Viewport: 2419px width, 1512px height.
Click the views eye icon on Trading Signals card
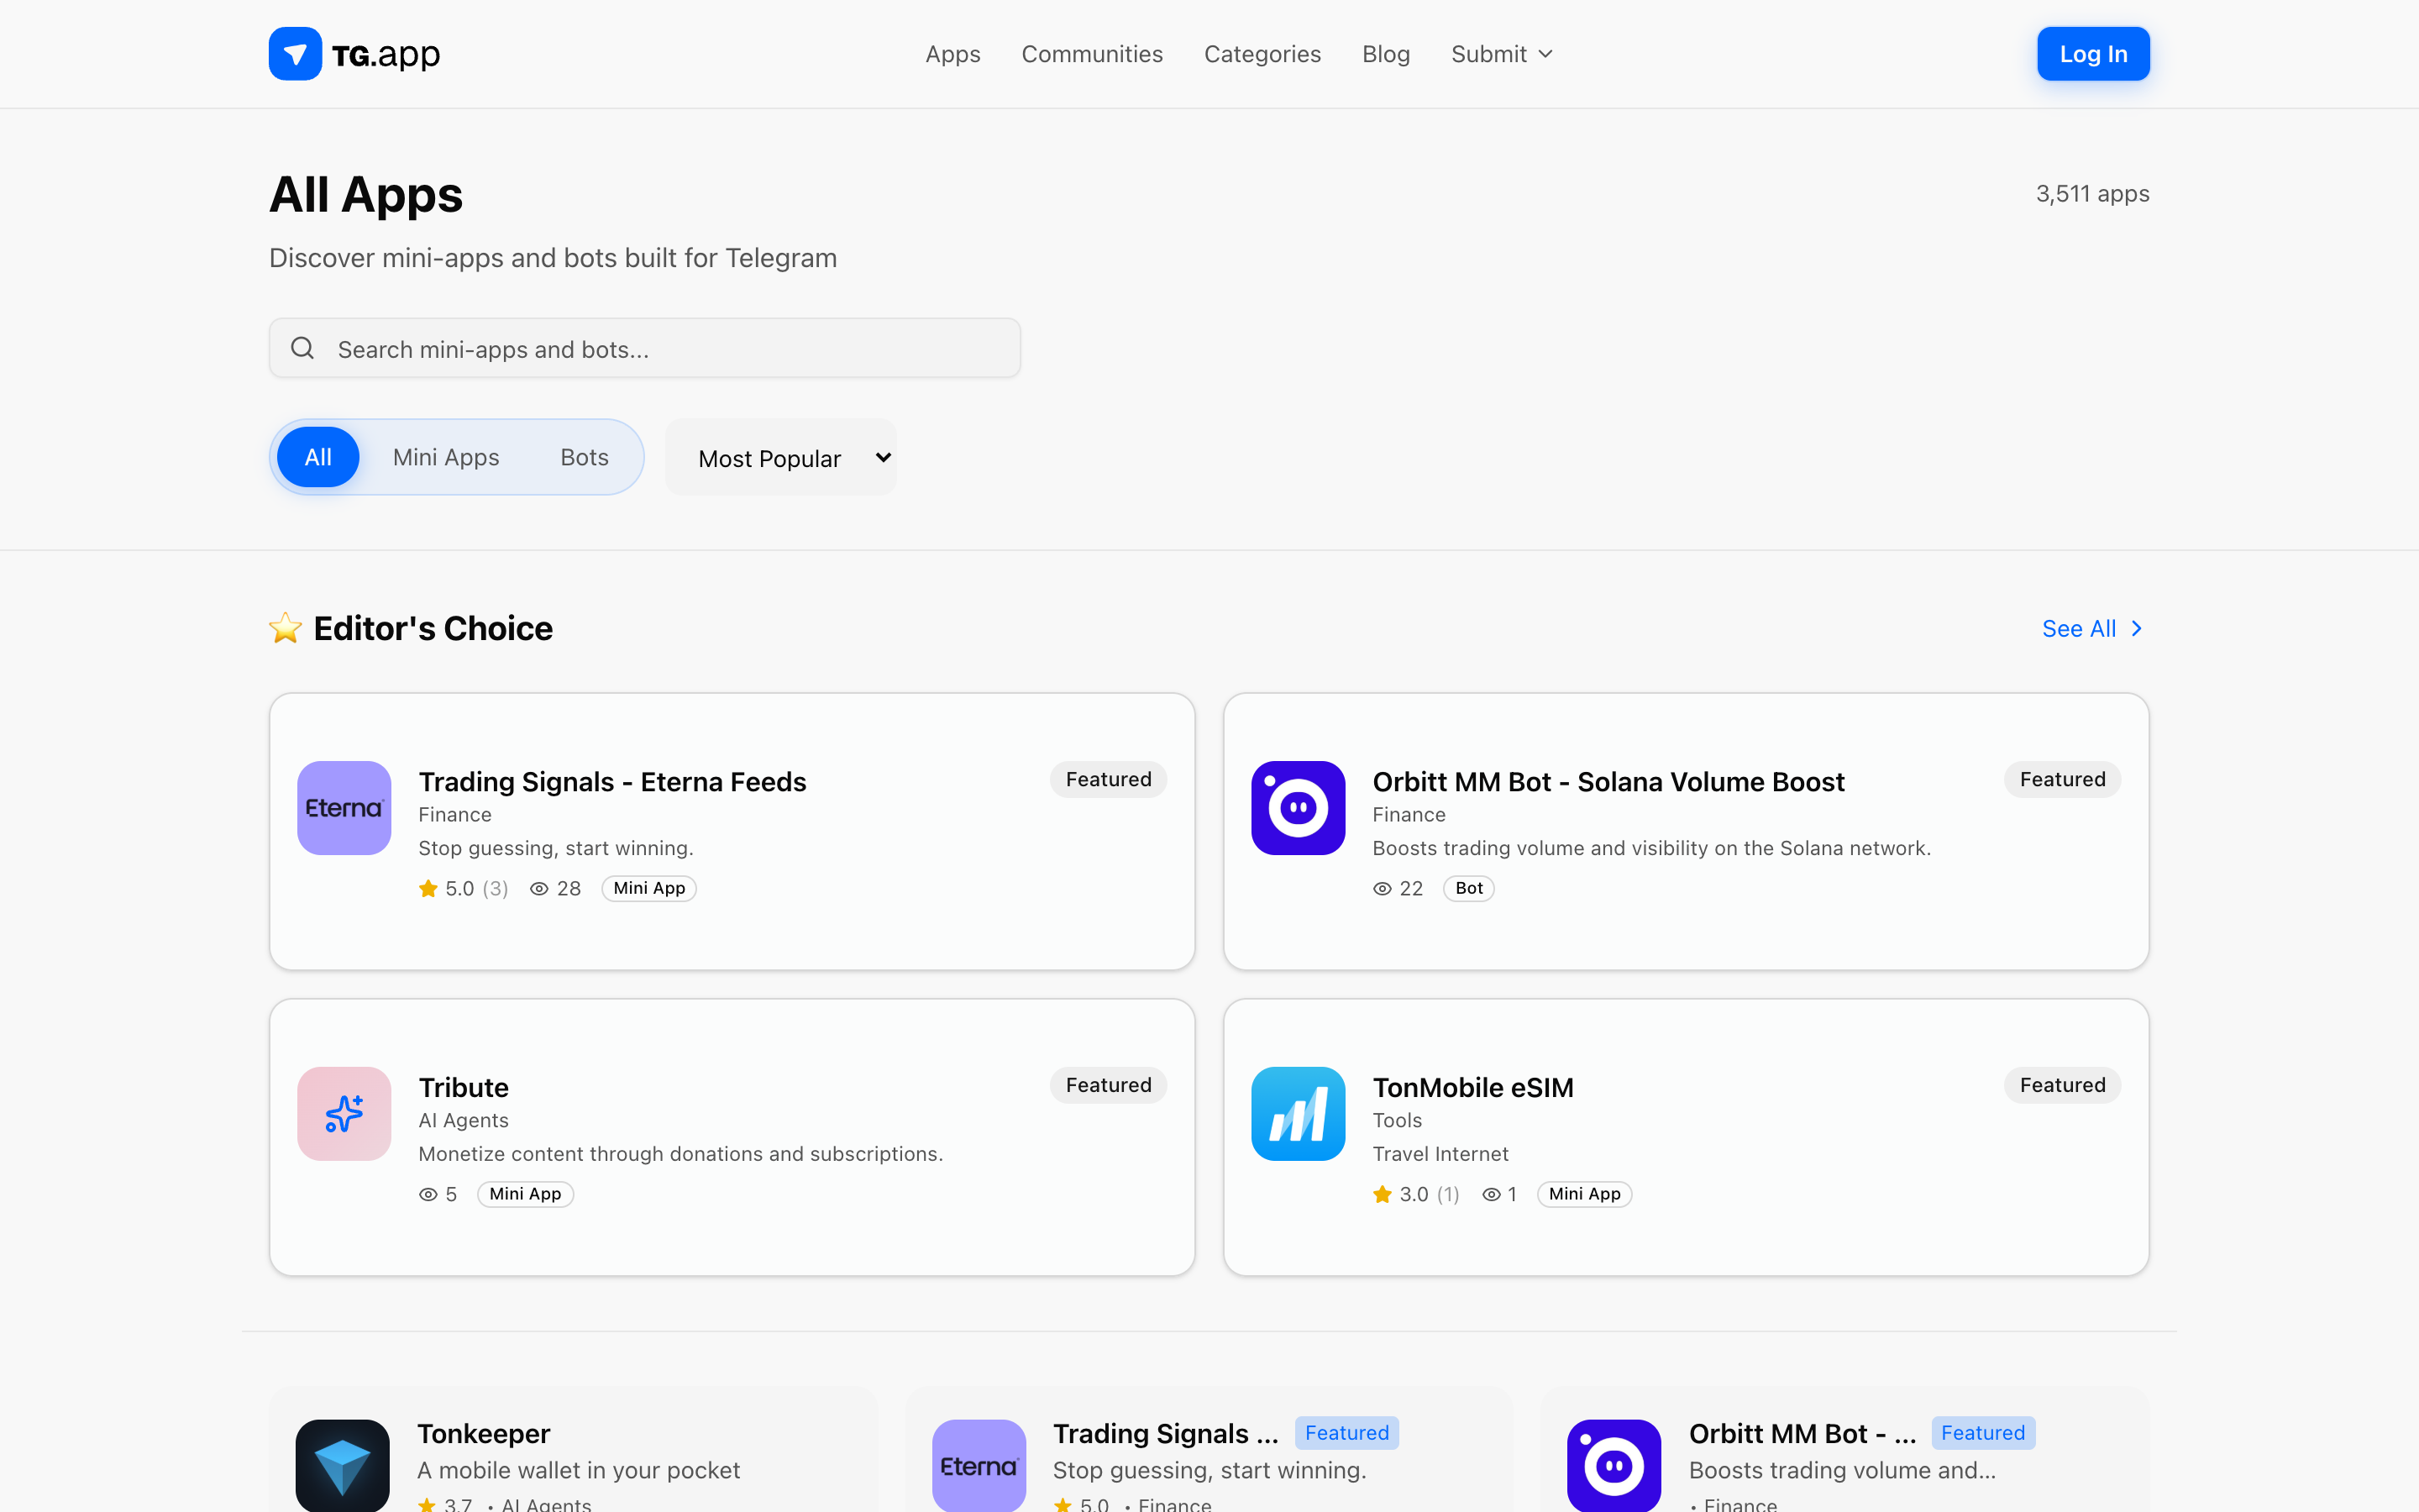(x=538, y=888)
